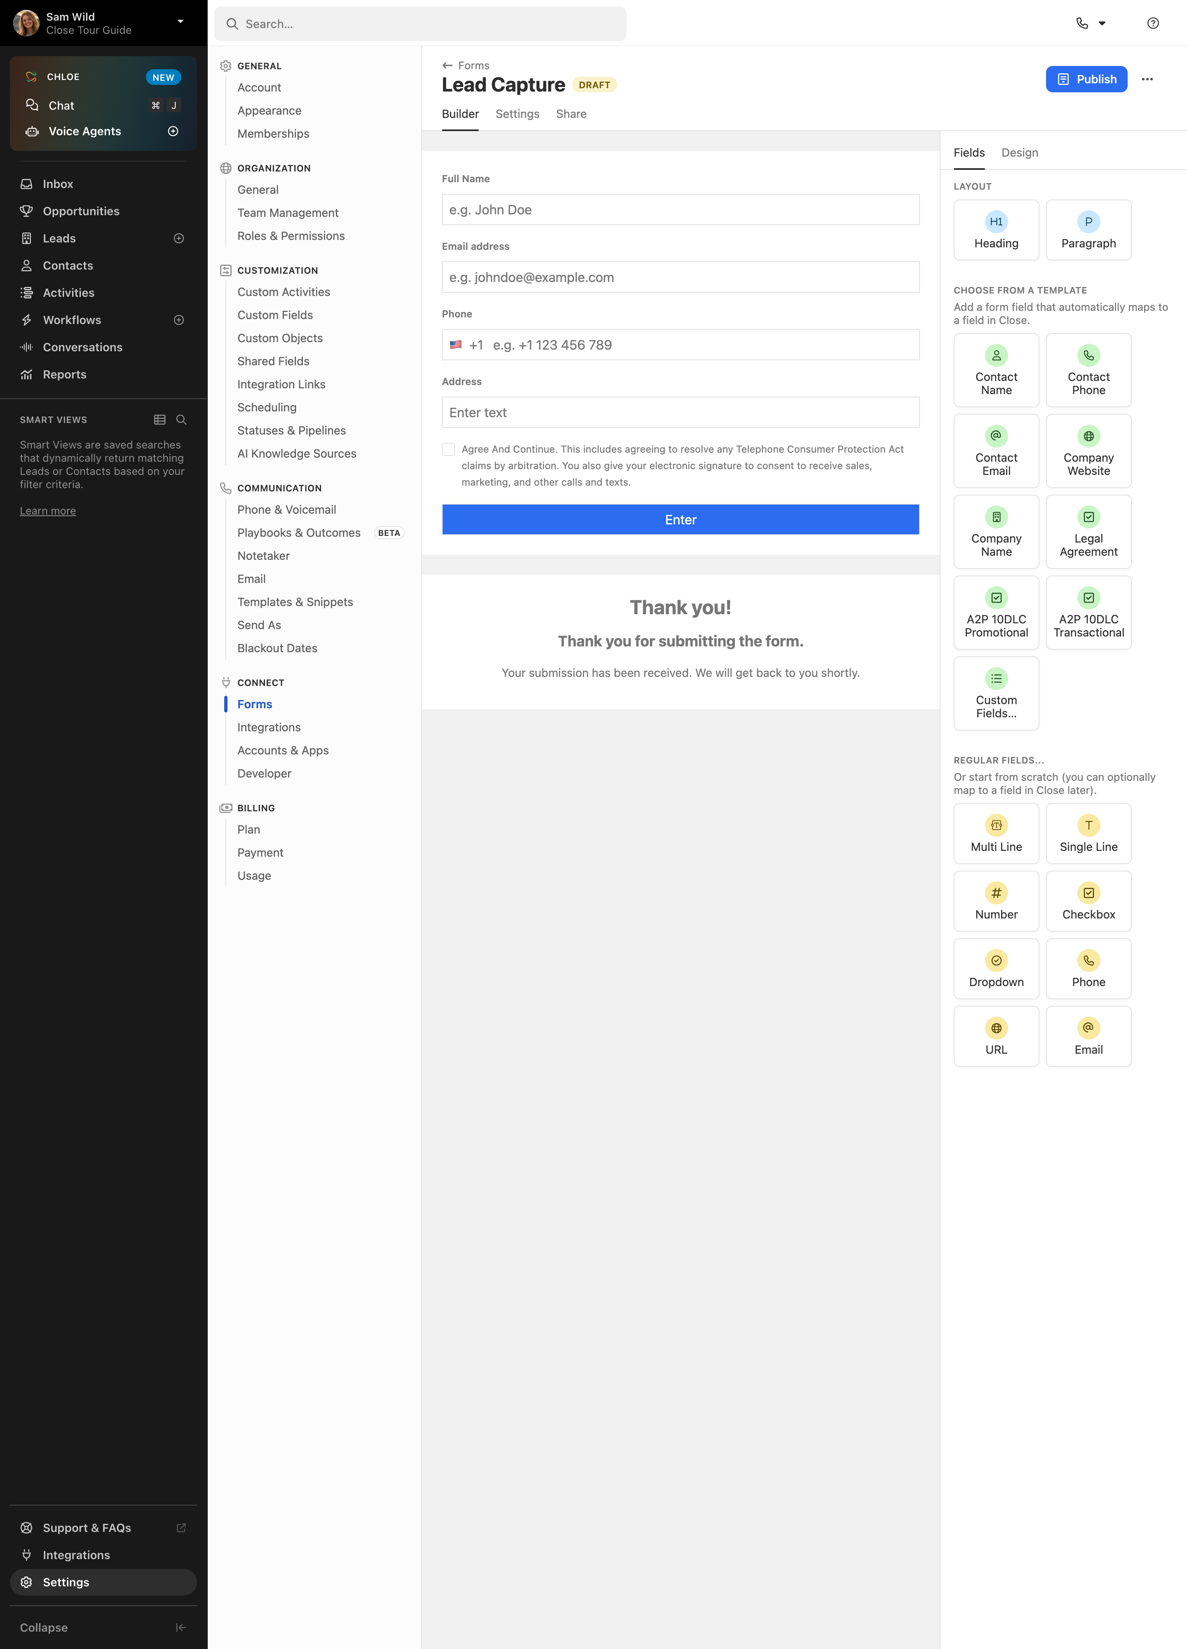Screen dimensions: 1187x1649
Task: Add a Checkbox regular field
Action: (1088, 901)
